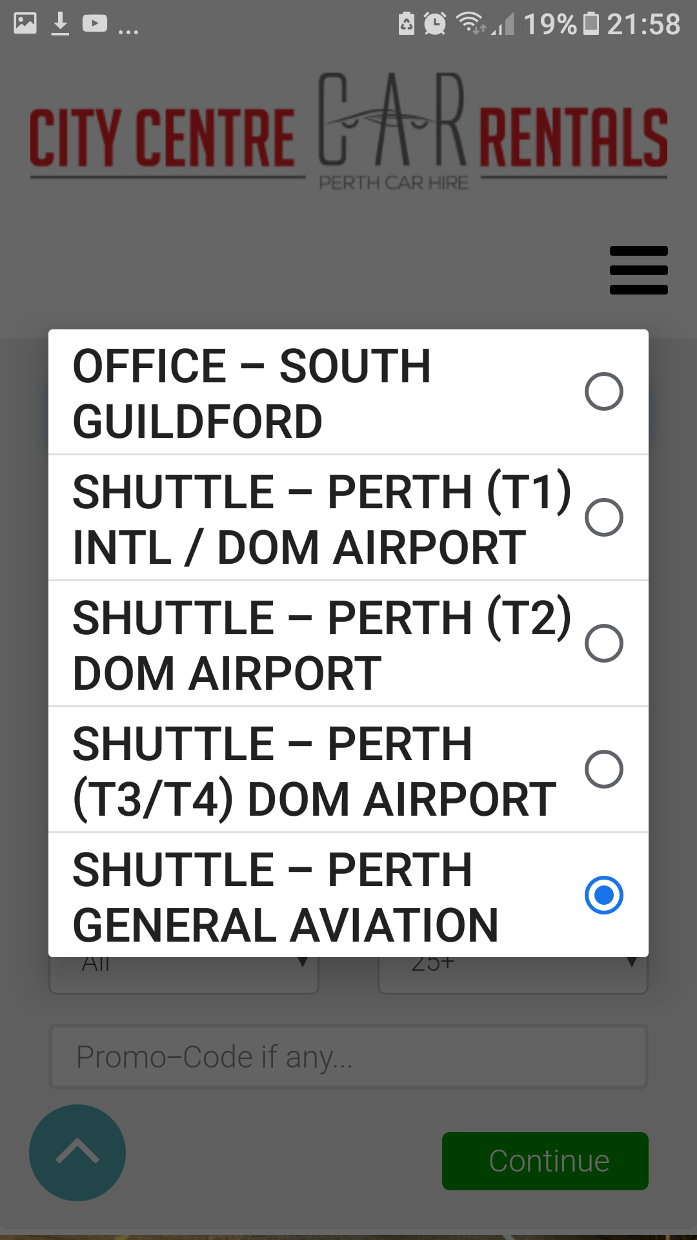Tap the City Centre Car Rentals logo
The height and width of the screenshot is (1240, 697).
348,131
